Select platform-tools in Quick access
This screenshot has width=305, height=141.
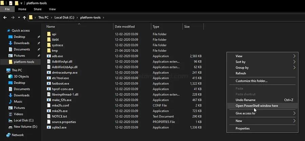pos(20,62)
